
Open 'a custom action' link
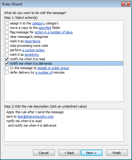33,50
